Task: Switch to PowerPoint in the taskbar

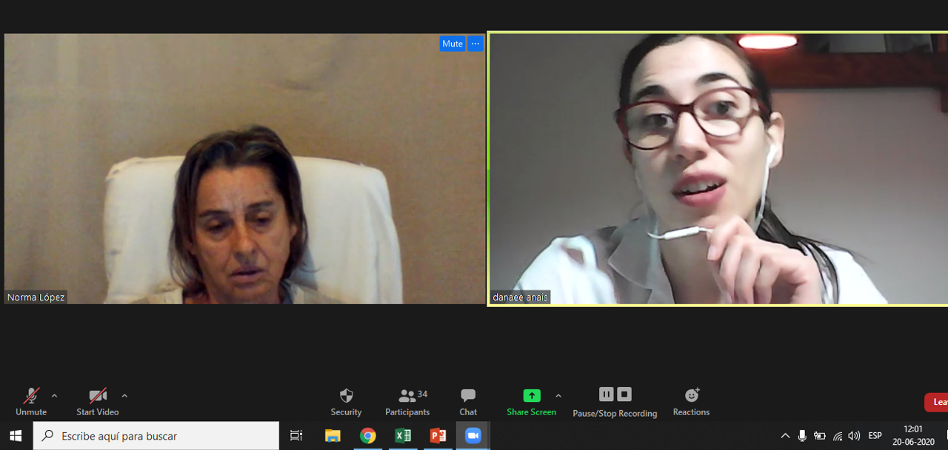Action: (438, 436)
